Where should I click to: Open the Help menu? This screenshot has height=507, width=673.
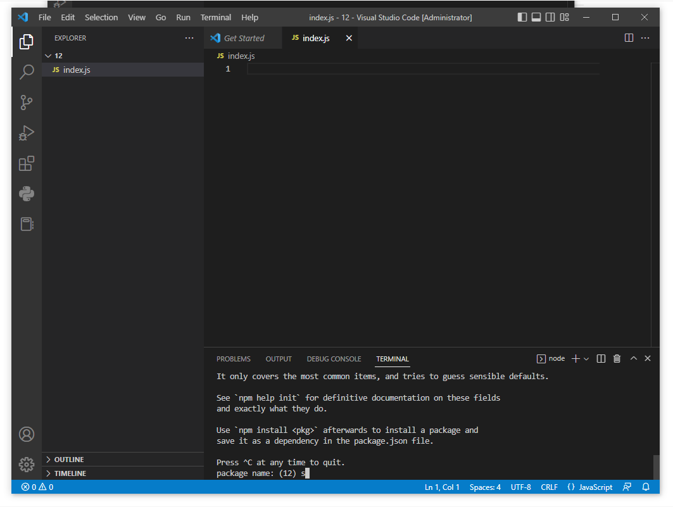(x=249, y=17)
